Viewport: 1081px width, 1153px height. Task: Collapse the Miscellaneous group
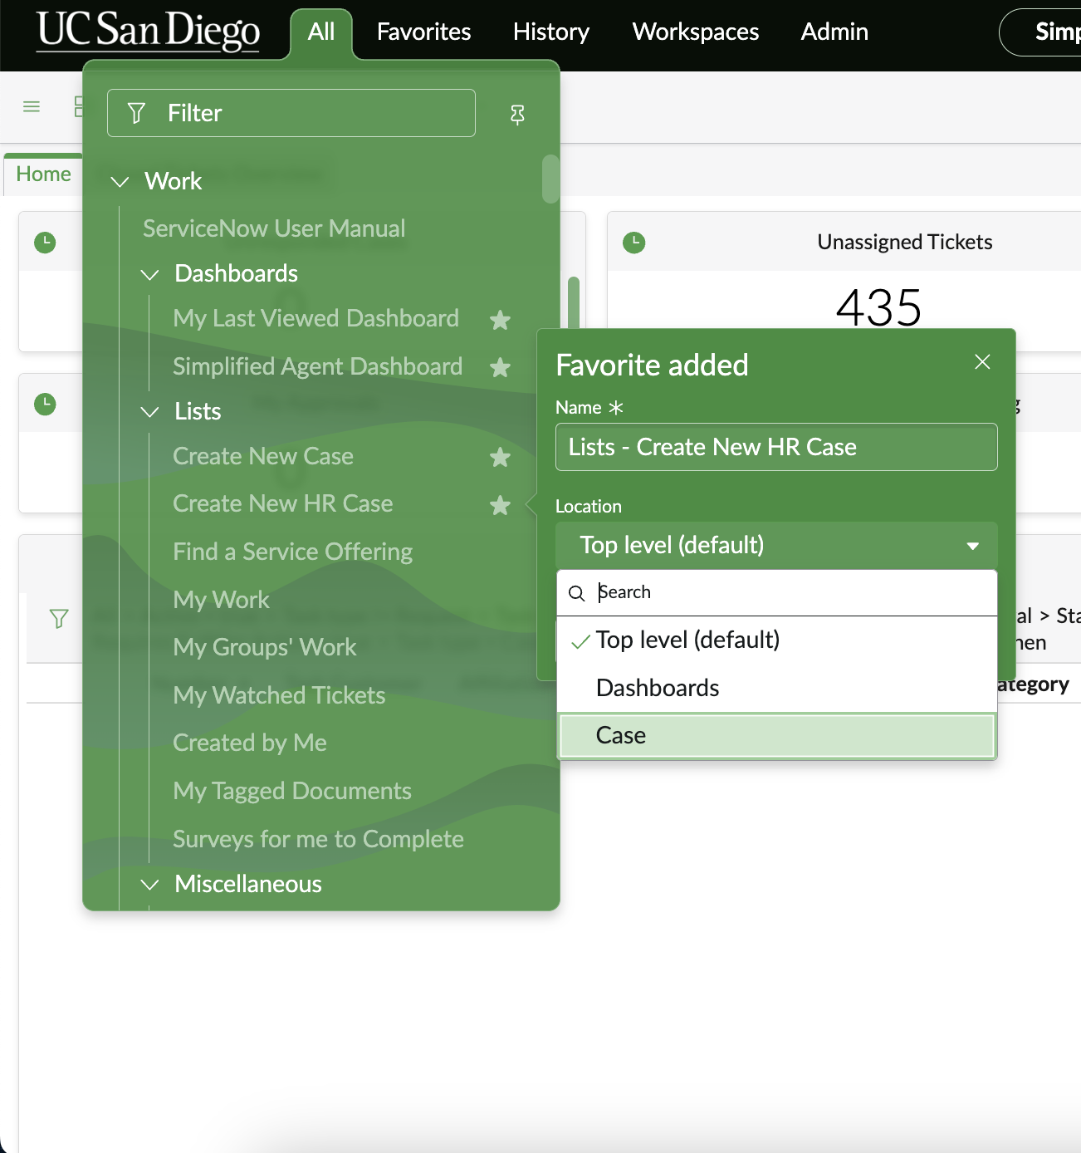(x=150, y=885)
